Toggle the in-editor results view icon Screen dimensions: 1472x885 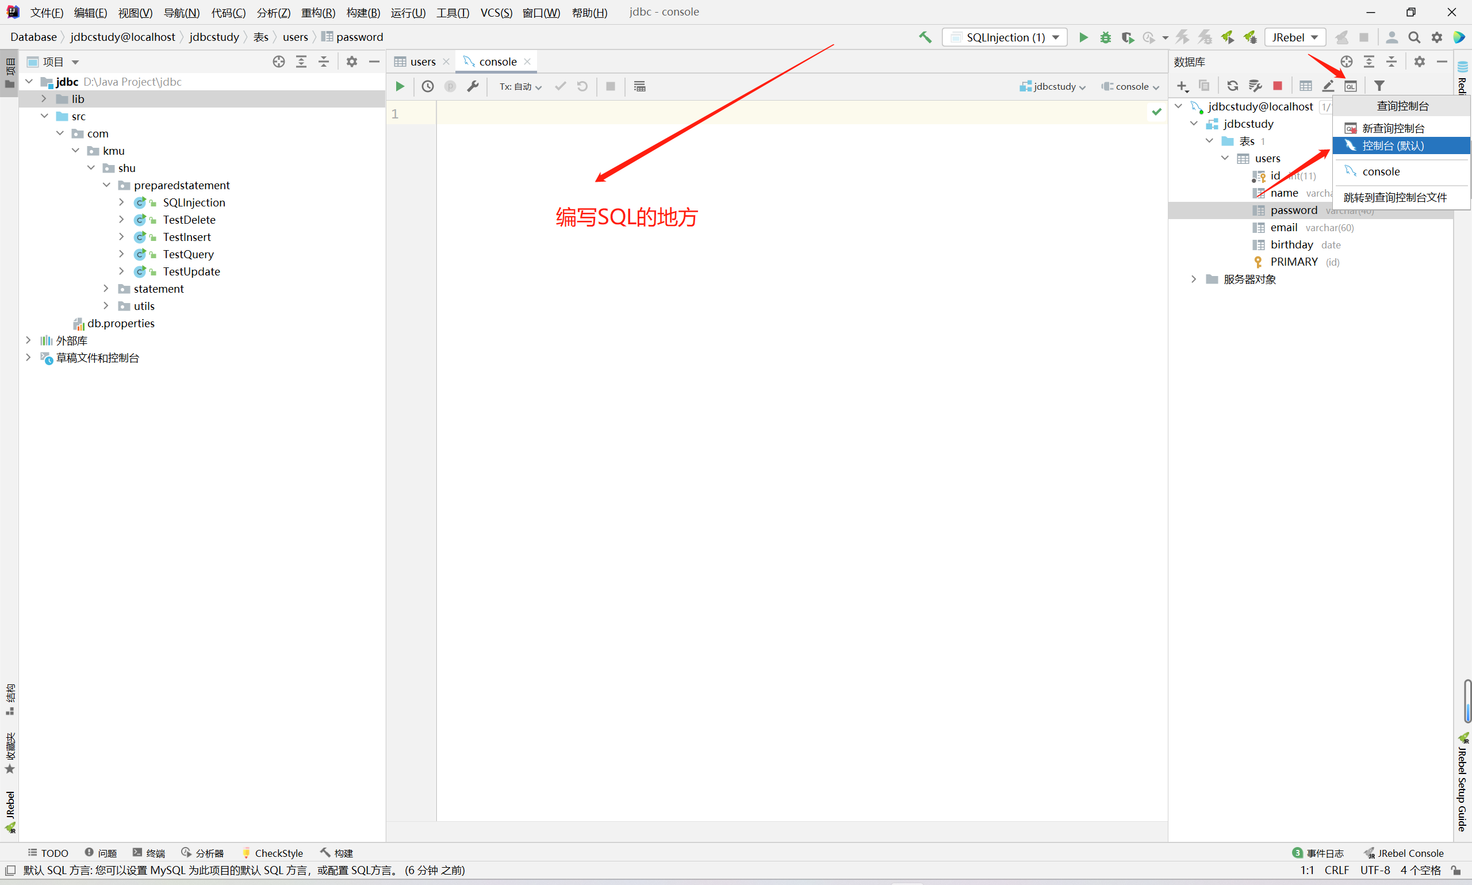[639, 86]
